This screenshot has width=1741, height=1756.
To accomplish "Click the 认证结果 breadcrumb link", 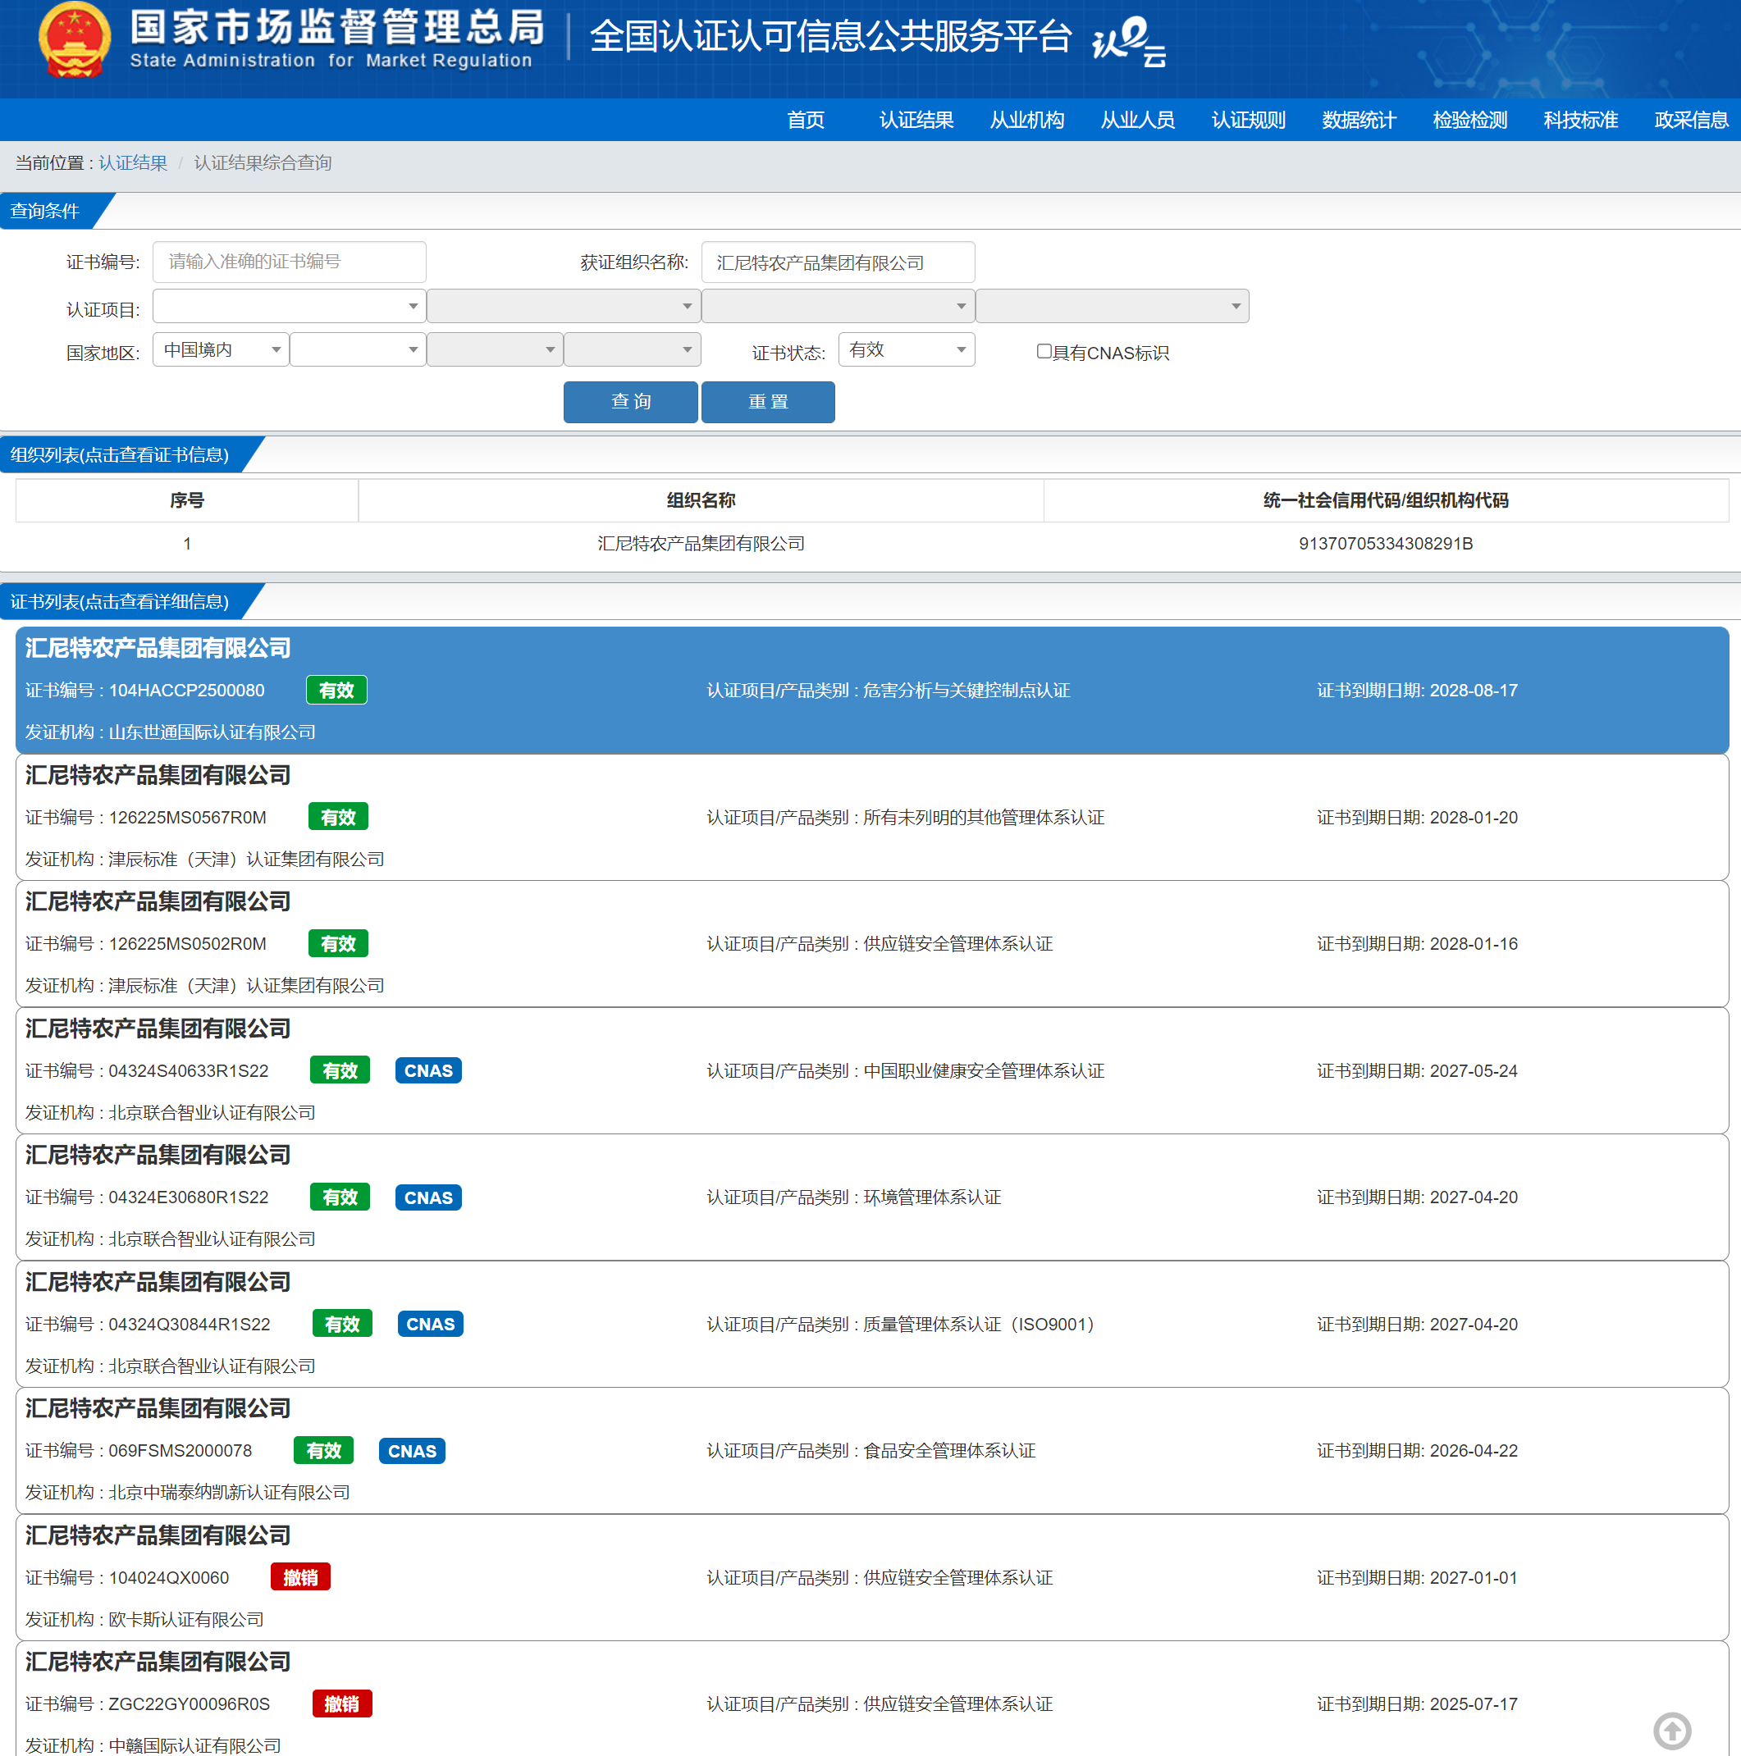I will [x=133, y=162].
